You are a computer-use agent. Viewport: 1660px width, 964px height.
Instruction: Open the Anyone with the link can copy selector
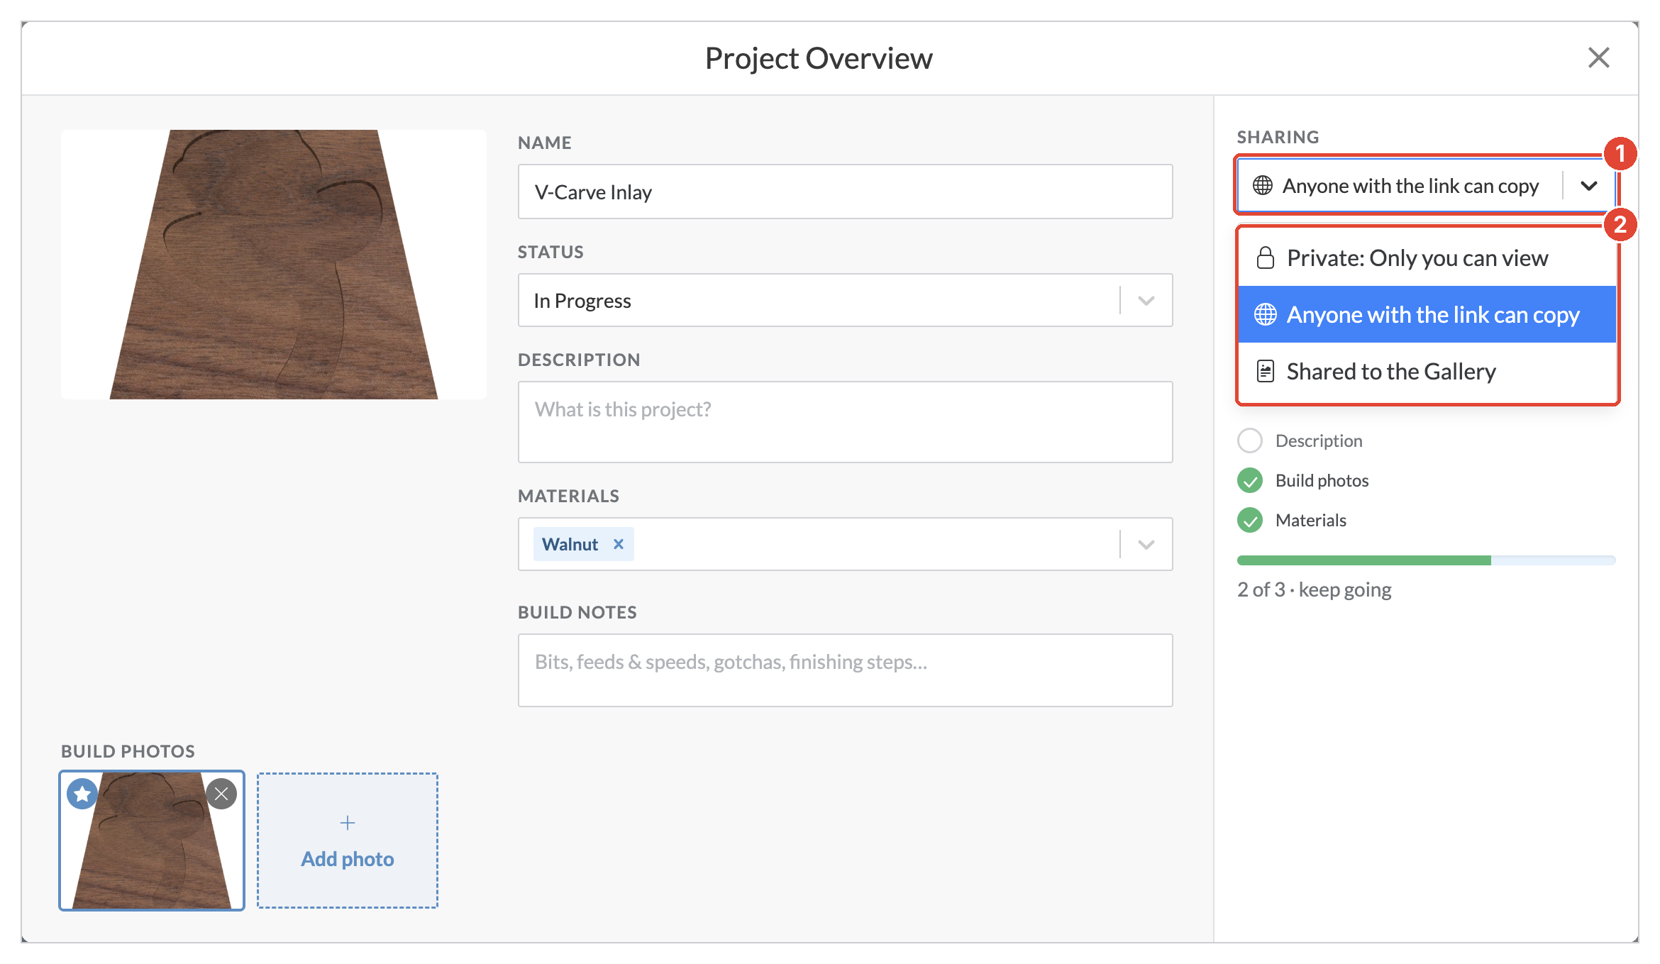(x=1426, y=186)
